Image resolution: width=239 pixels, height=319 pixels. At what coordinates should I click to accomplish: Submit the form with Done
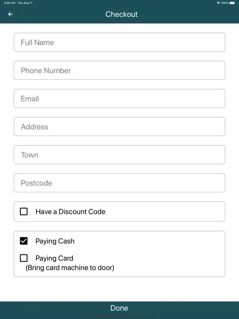[x=119, y=308]
